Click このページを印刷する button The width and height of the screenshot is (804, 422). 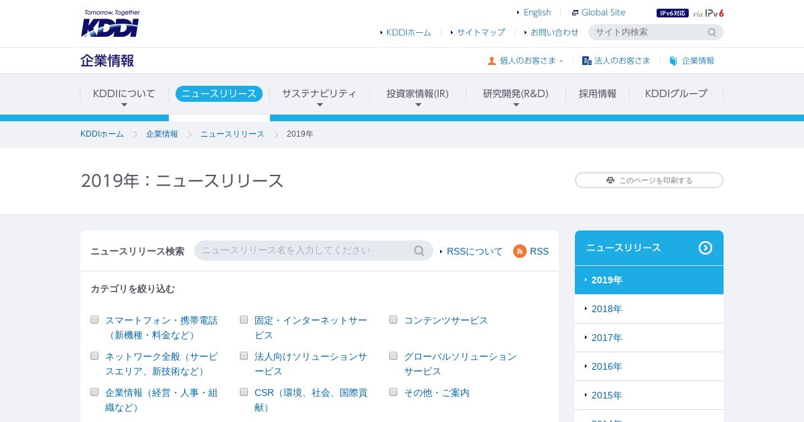point(649,180)
